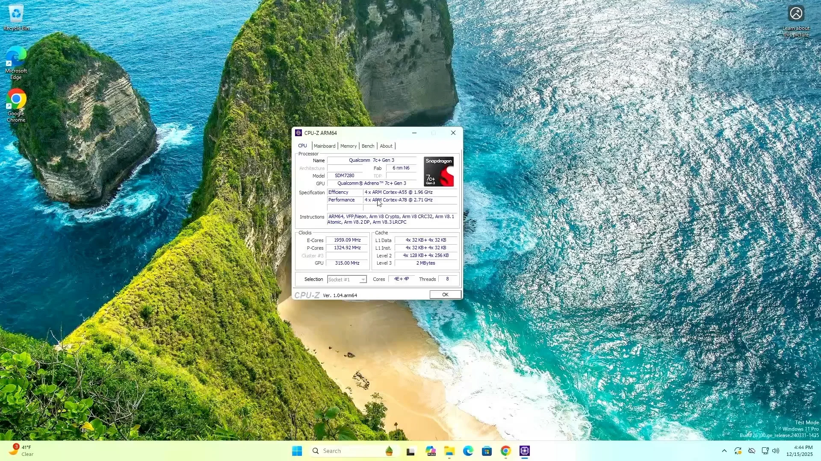Screen dimensions: 821x461
Task: Click OK to close CPU-Z
Action: pyautogui.click(x=445, y=295)
